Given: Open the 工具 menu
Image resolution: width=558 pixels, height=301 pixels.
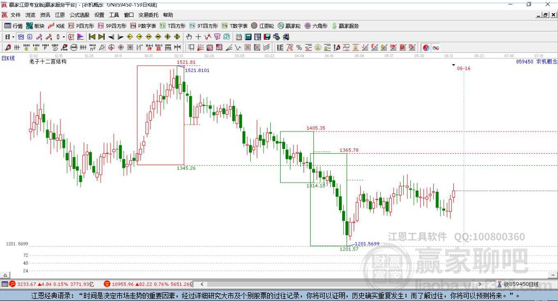Looking at the screenshot, I should 114,15.
